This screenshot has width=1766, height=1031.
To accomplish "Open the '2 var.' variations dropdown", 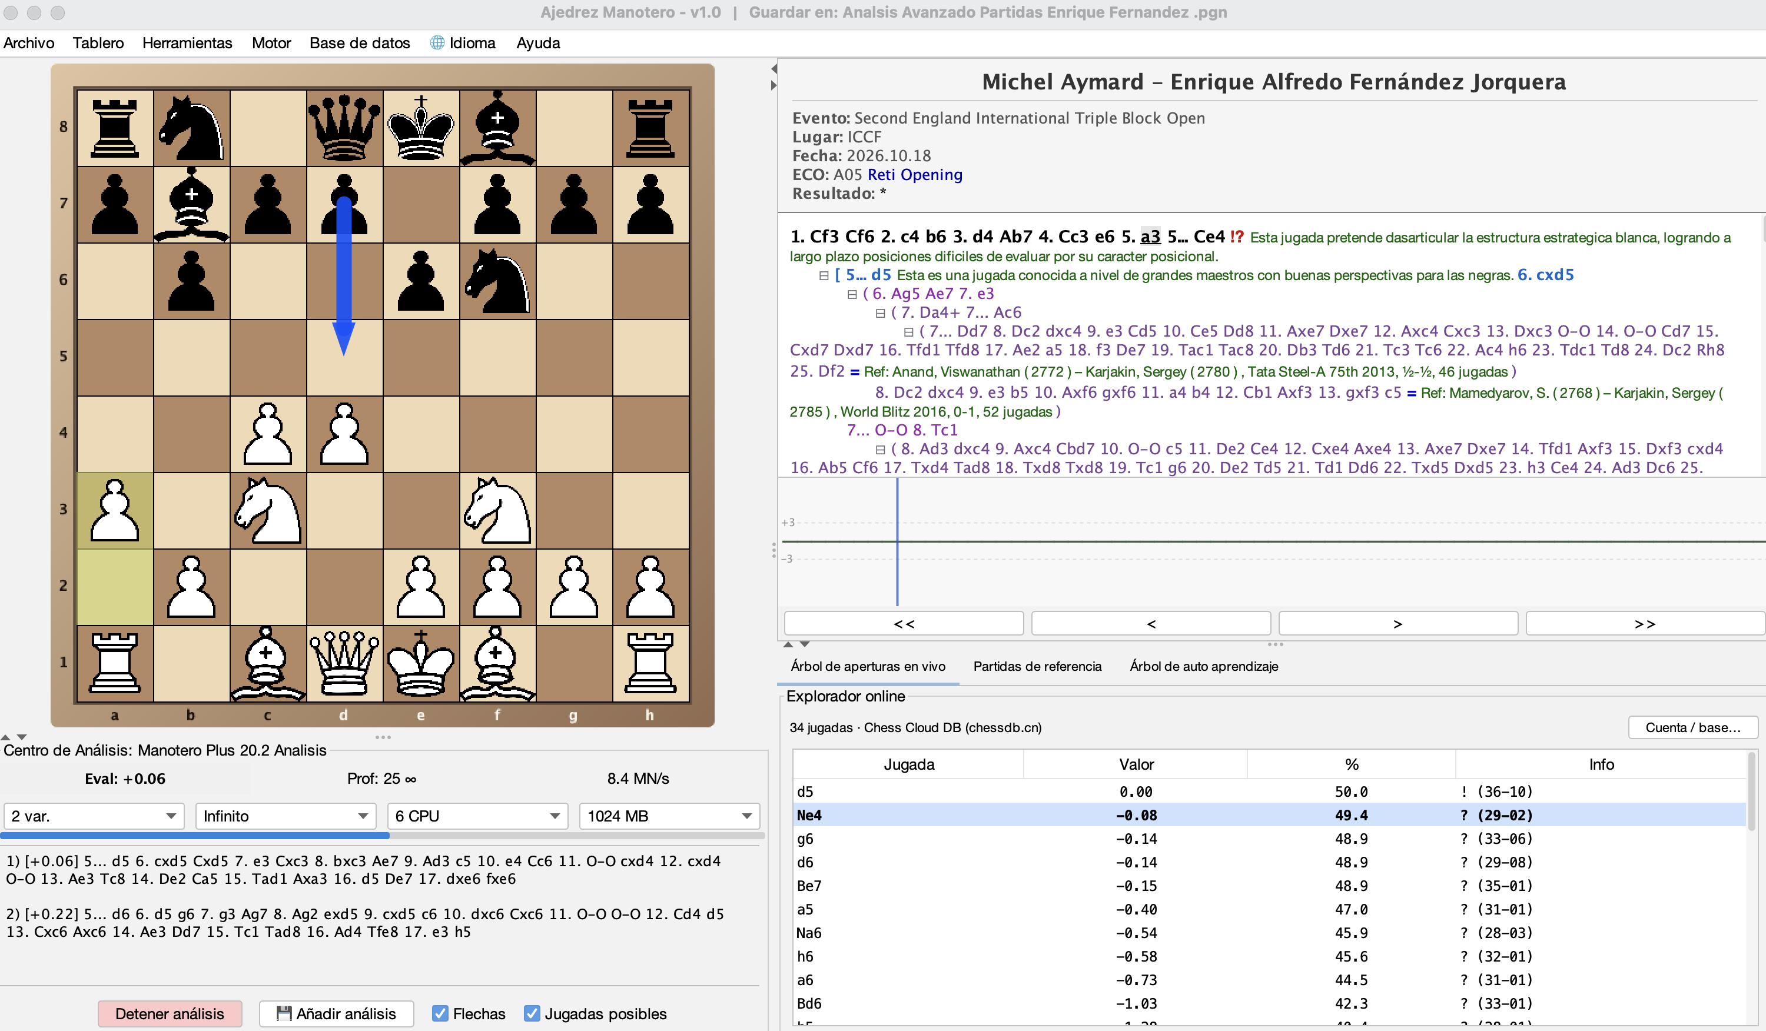I will coord(94,816).
